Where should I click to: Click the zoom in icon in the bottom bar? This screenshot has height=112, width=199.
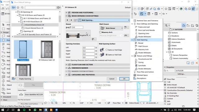coord(52,103)
